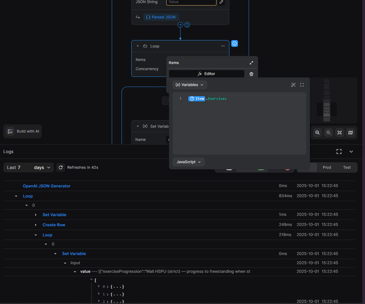Click the plus add-step icon below Parsed JSON

click(180, 25)
